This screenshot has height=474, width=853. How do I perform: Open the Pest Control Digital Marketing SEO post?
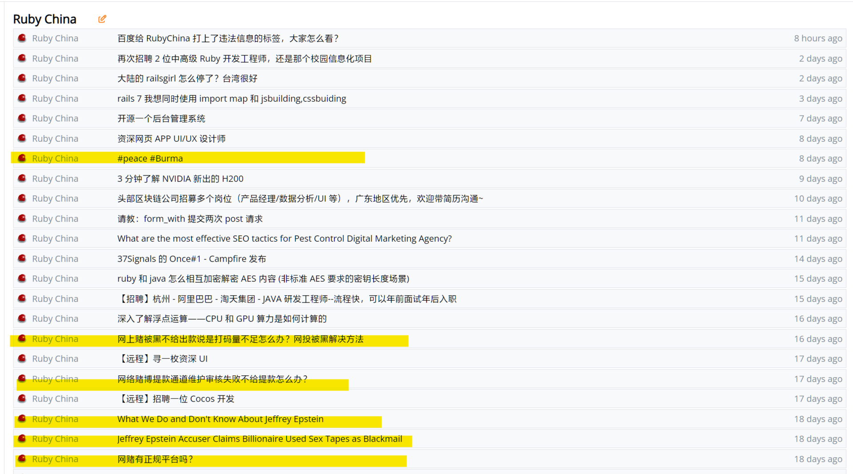pos(284,238)
